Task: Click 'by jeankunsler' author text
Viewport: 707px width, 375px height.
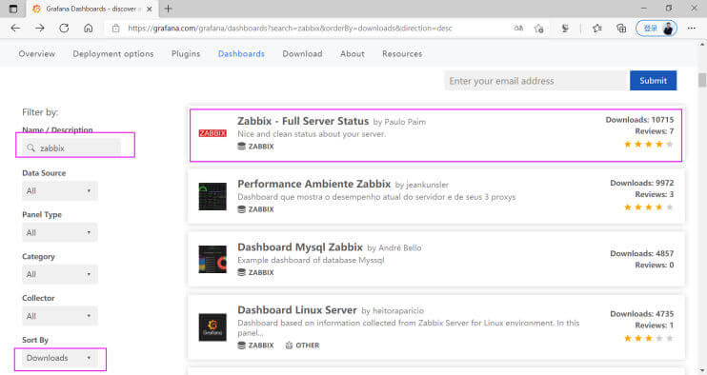Action: tap(422, 185)
